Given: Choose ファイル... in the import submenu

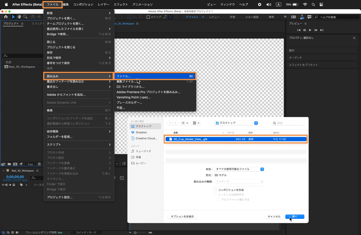Looking at the screenshot, I should [155, 76].
